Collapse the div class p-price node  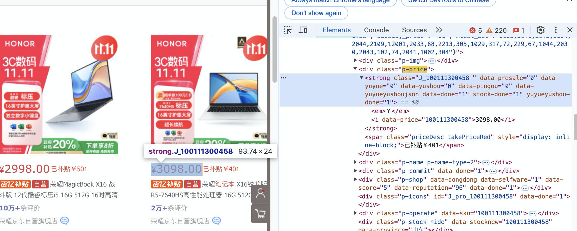coord(355,69)
